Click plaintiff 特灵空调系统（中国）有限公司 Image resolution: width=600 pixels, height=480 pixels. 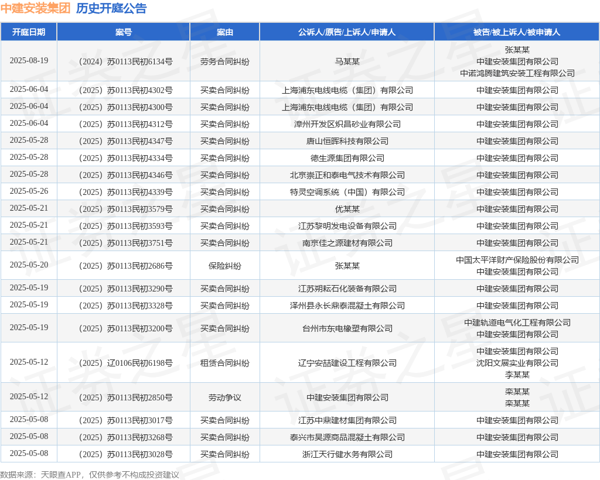347,192
